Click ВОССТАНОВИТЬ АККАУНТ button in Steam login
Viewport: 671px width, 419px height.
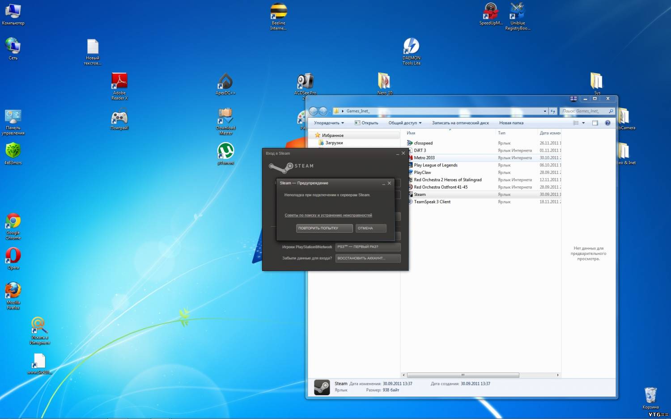pyautogui.click(x=368, y=258)
